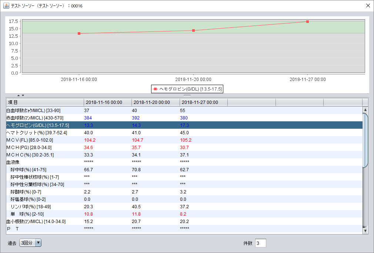Click the 件数 input field
The width and height of the screenshot is (374, 253).
click(x=260, y=243)
